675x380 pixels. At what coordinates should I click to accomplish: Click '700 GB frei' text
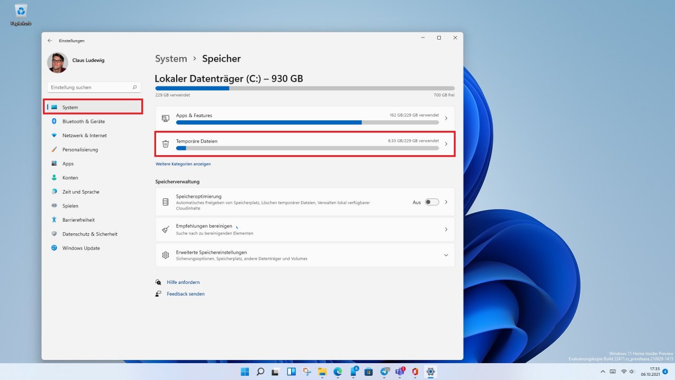(444, 95)
